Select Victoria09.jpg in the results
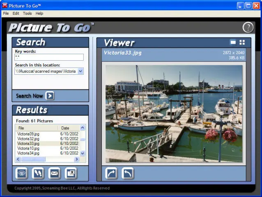Viewport: 262px width, 197px height. [28, 134]
